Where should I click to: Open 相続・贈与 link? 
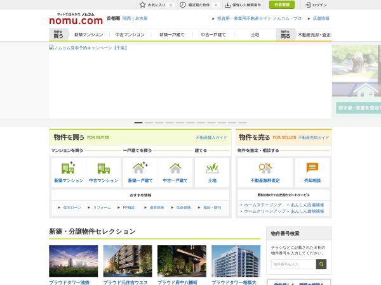click(x=212, y=208)
